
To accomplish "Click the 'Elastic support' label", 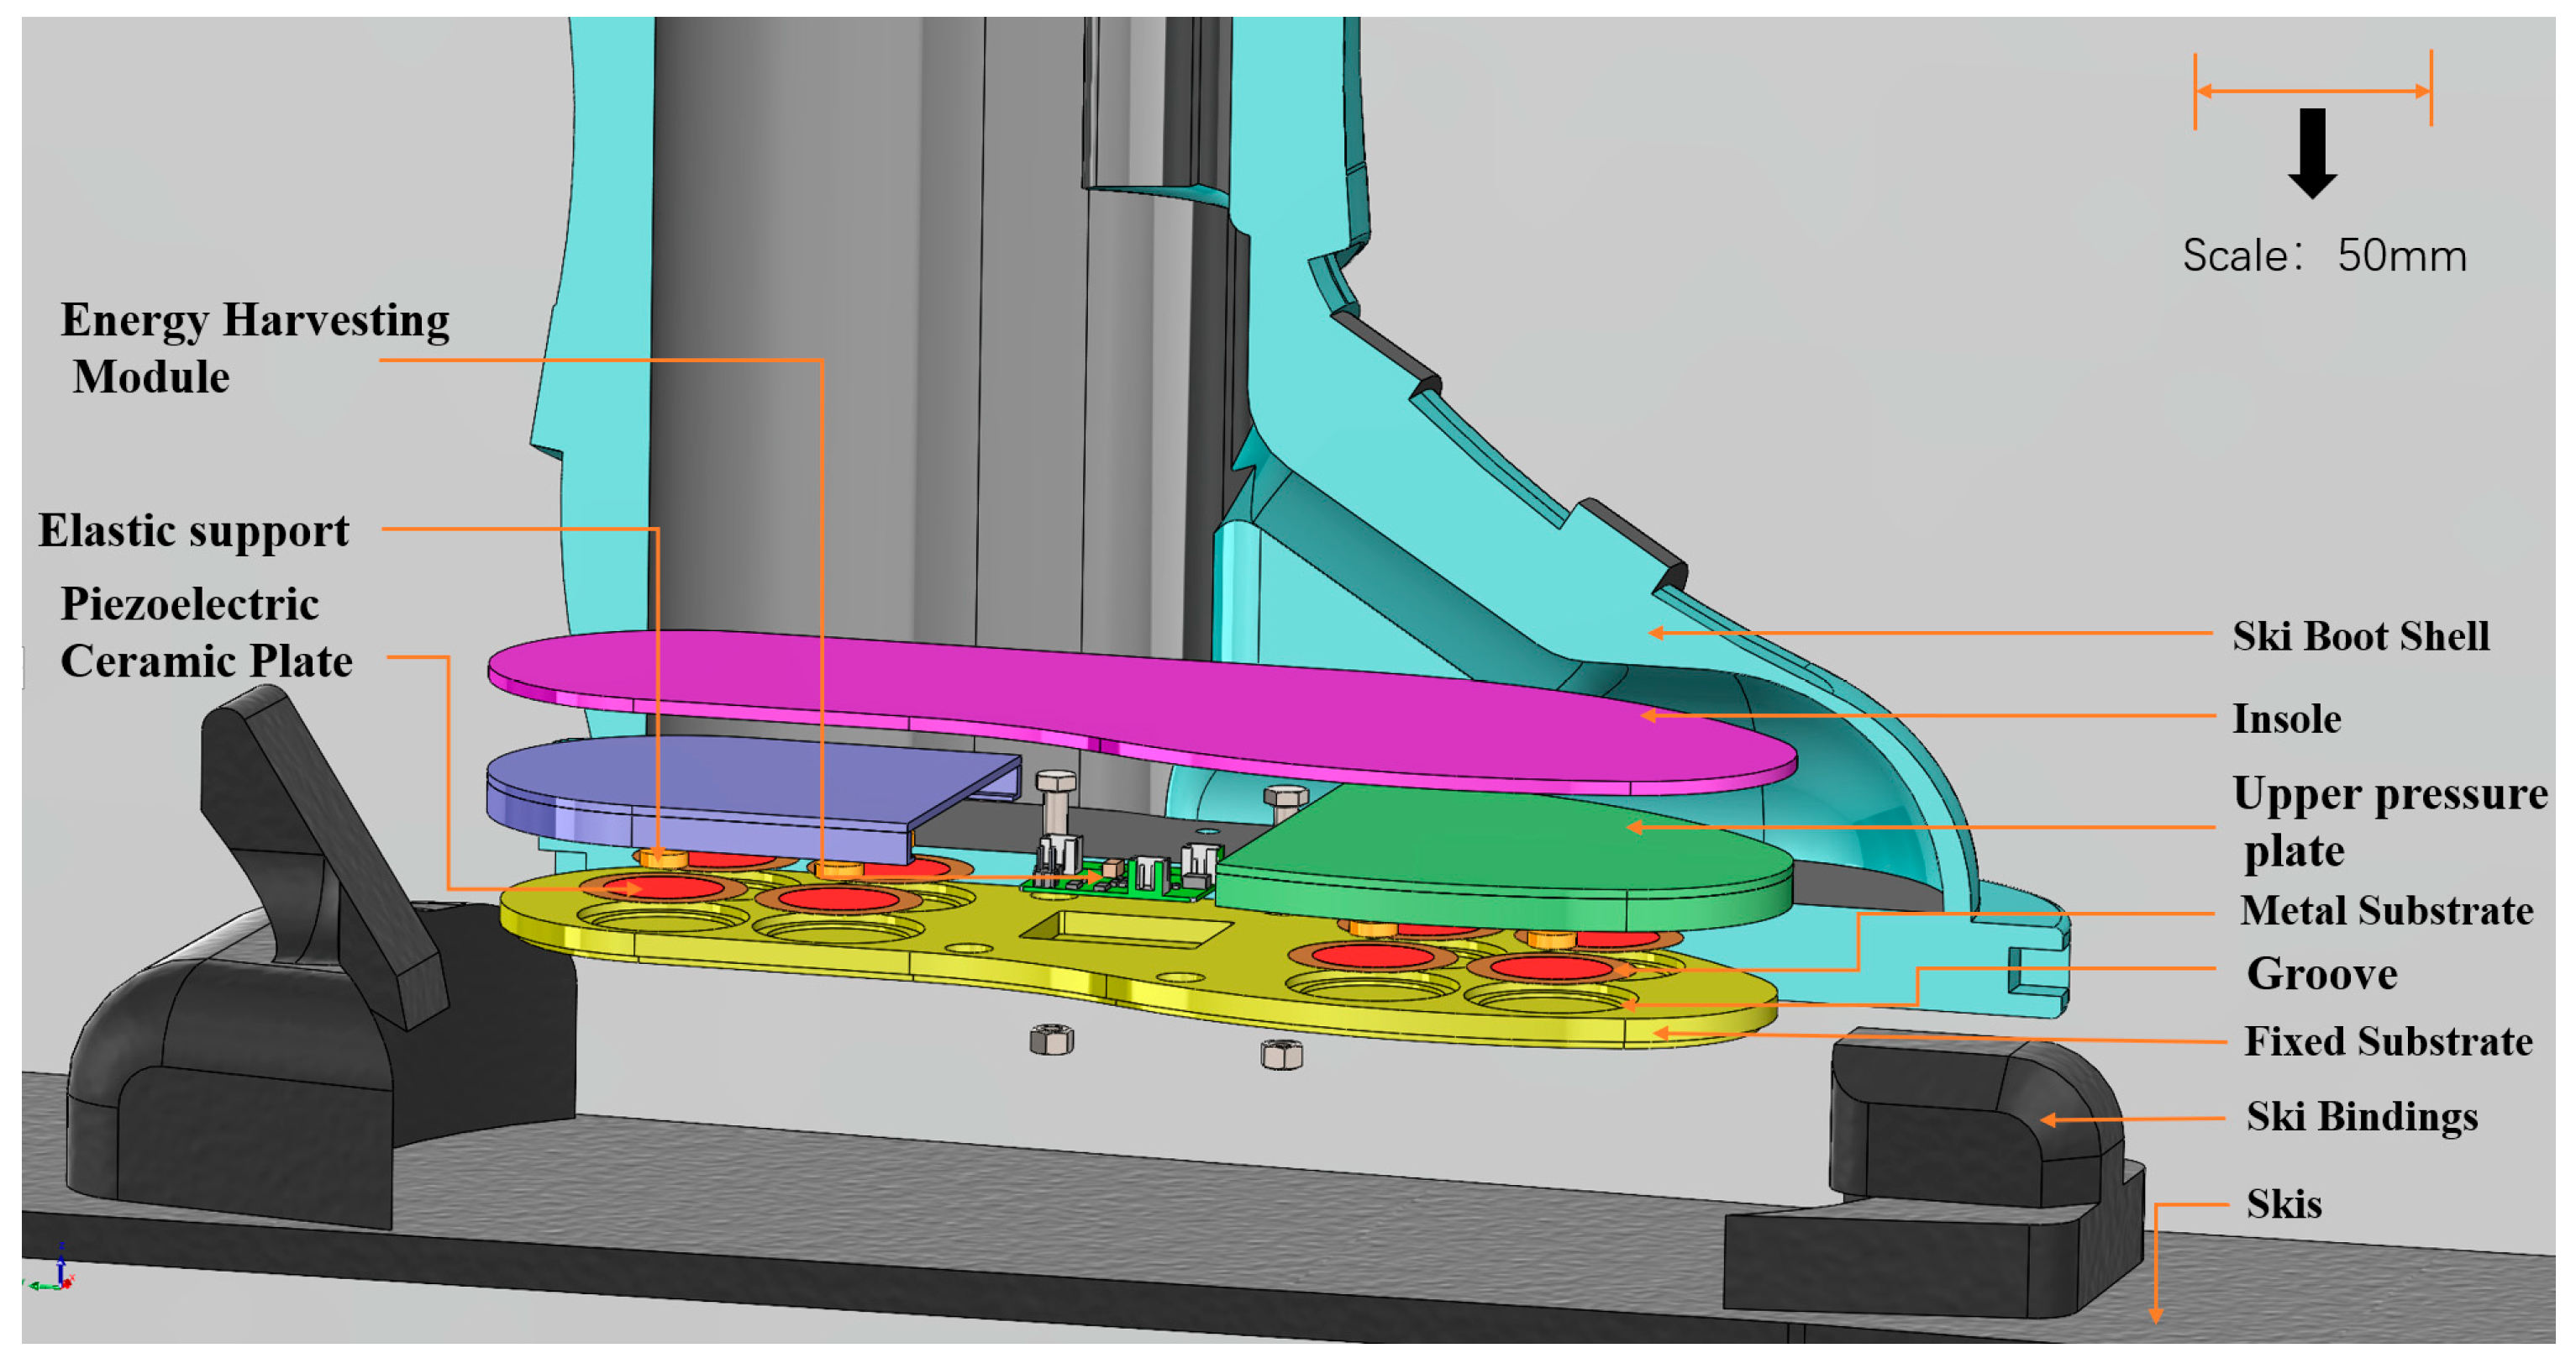I will click(194, 531).
